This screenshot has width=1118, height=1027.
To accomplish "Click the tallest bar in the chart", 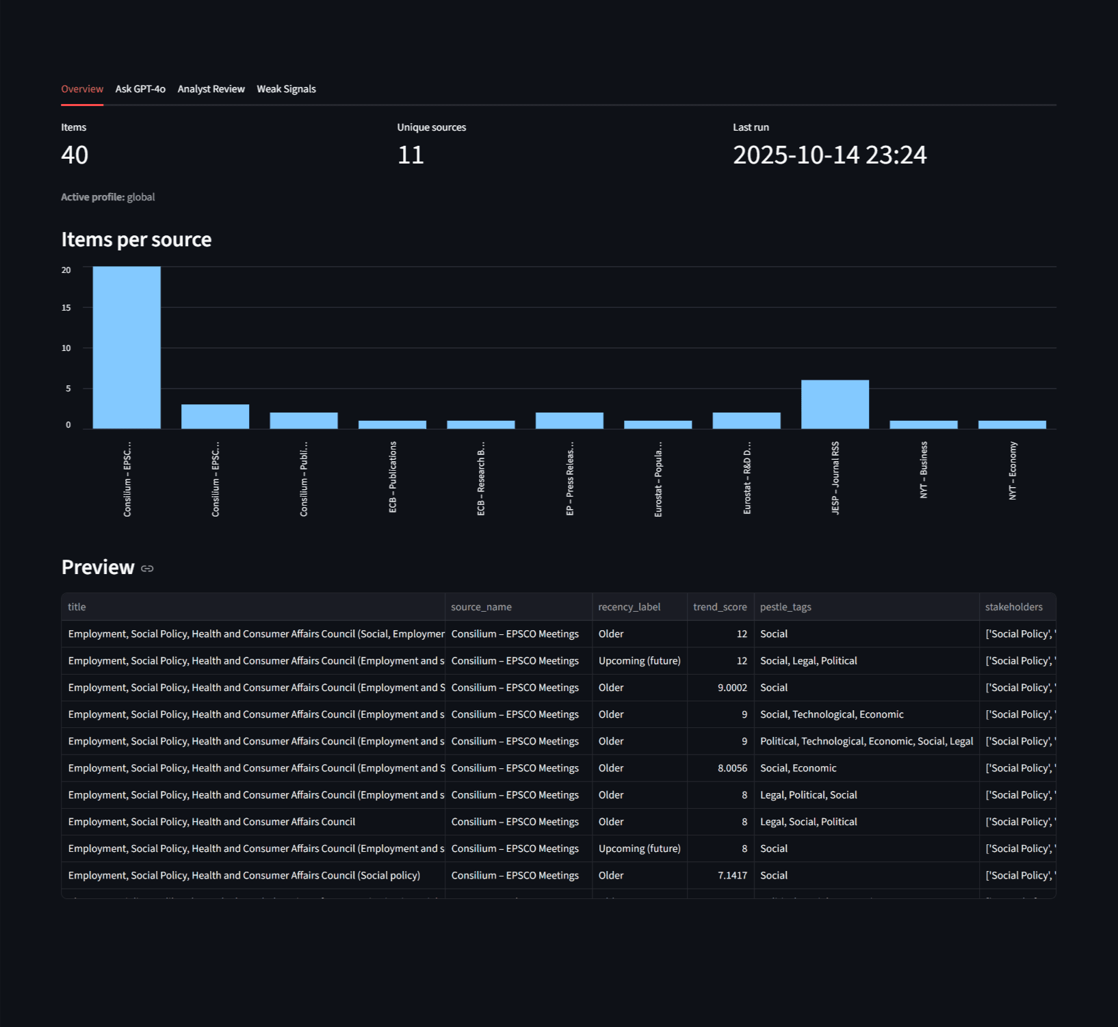I will pos(127,348).
